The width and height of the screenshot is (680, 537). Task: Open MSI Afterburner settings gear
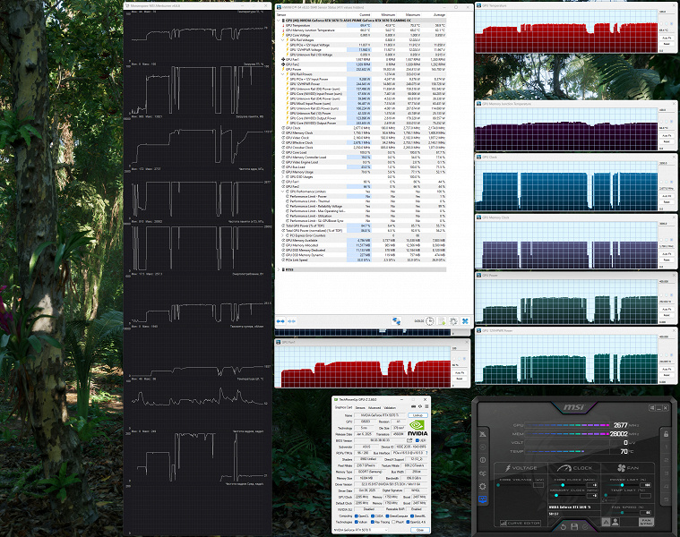point(482,486)
